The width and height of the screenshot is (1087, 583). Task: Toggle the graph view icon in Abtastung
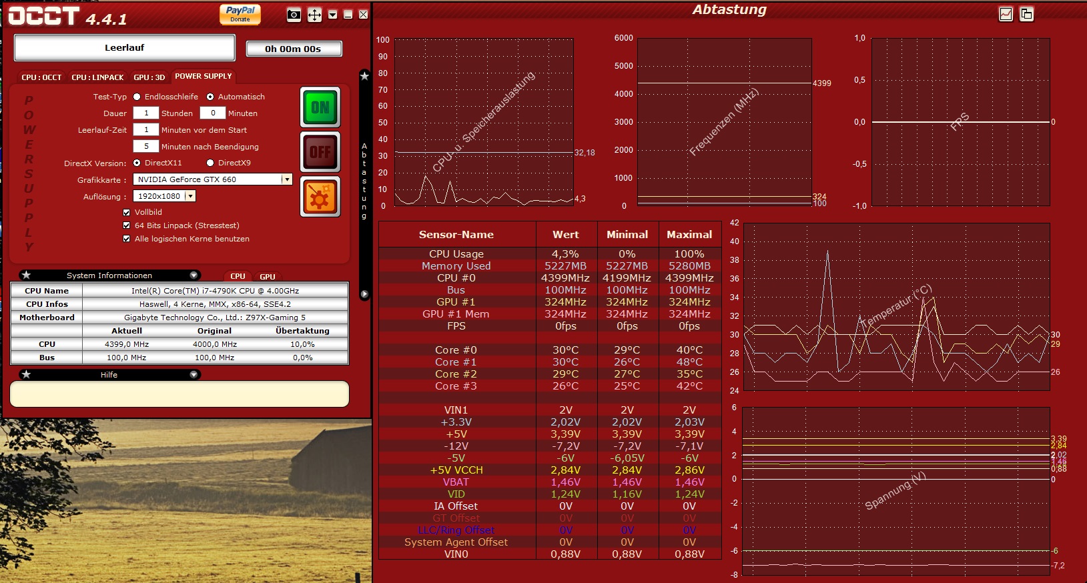coord(1006,14)
